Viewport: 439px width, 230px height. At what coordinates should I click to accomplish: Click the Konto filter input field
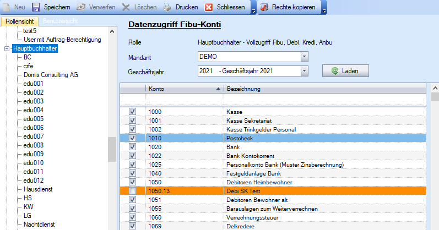185,100
